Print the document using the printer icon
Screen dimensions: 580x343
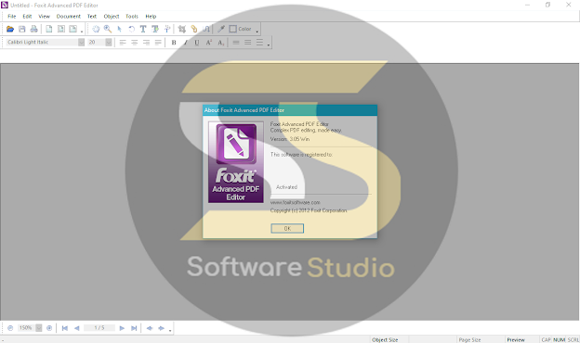coord(33,29)
